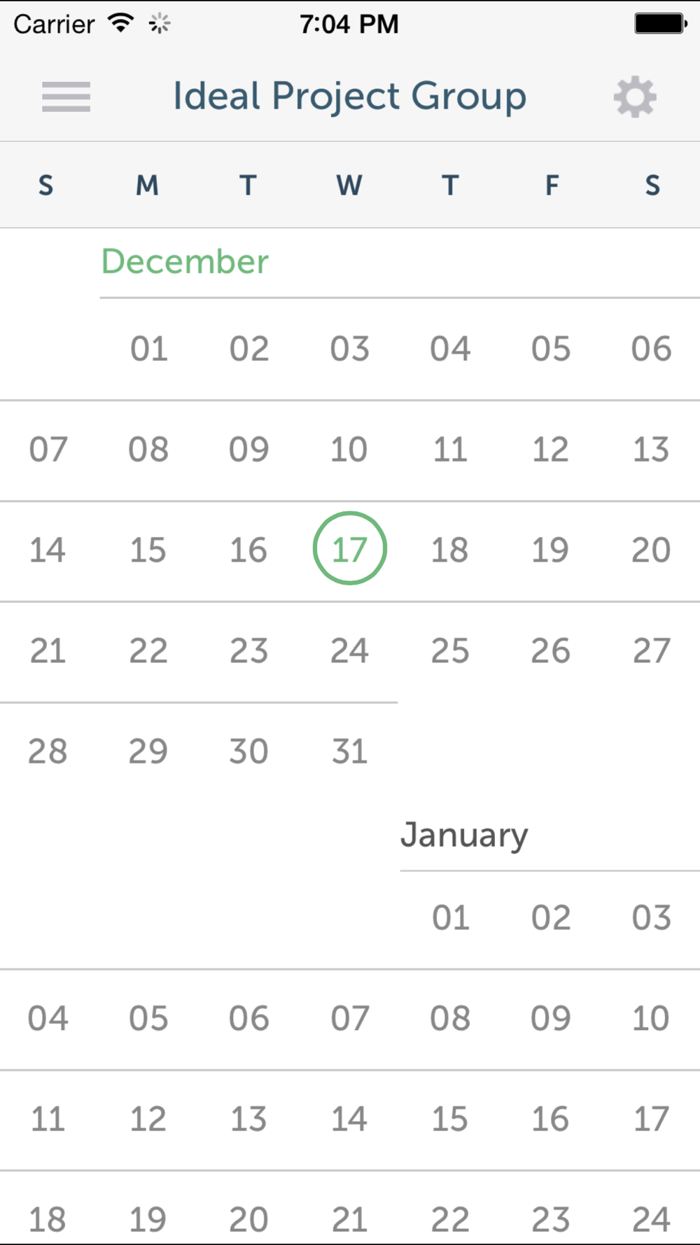700x1245 pixels.
Task: Select December 13
Action: (x=651, y=450)
